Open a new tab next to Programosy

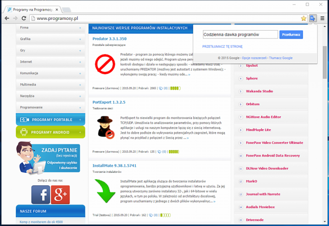pos(67,10)
